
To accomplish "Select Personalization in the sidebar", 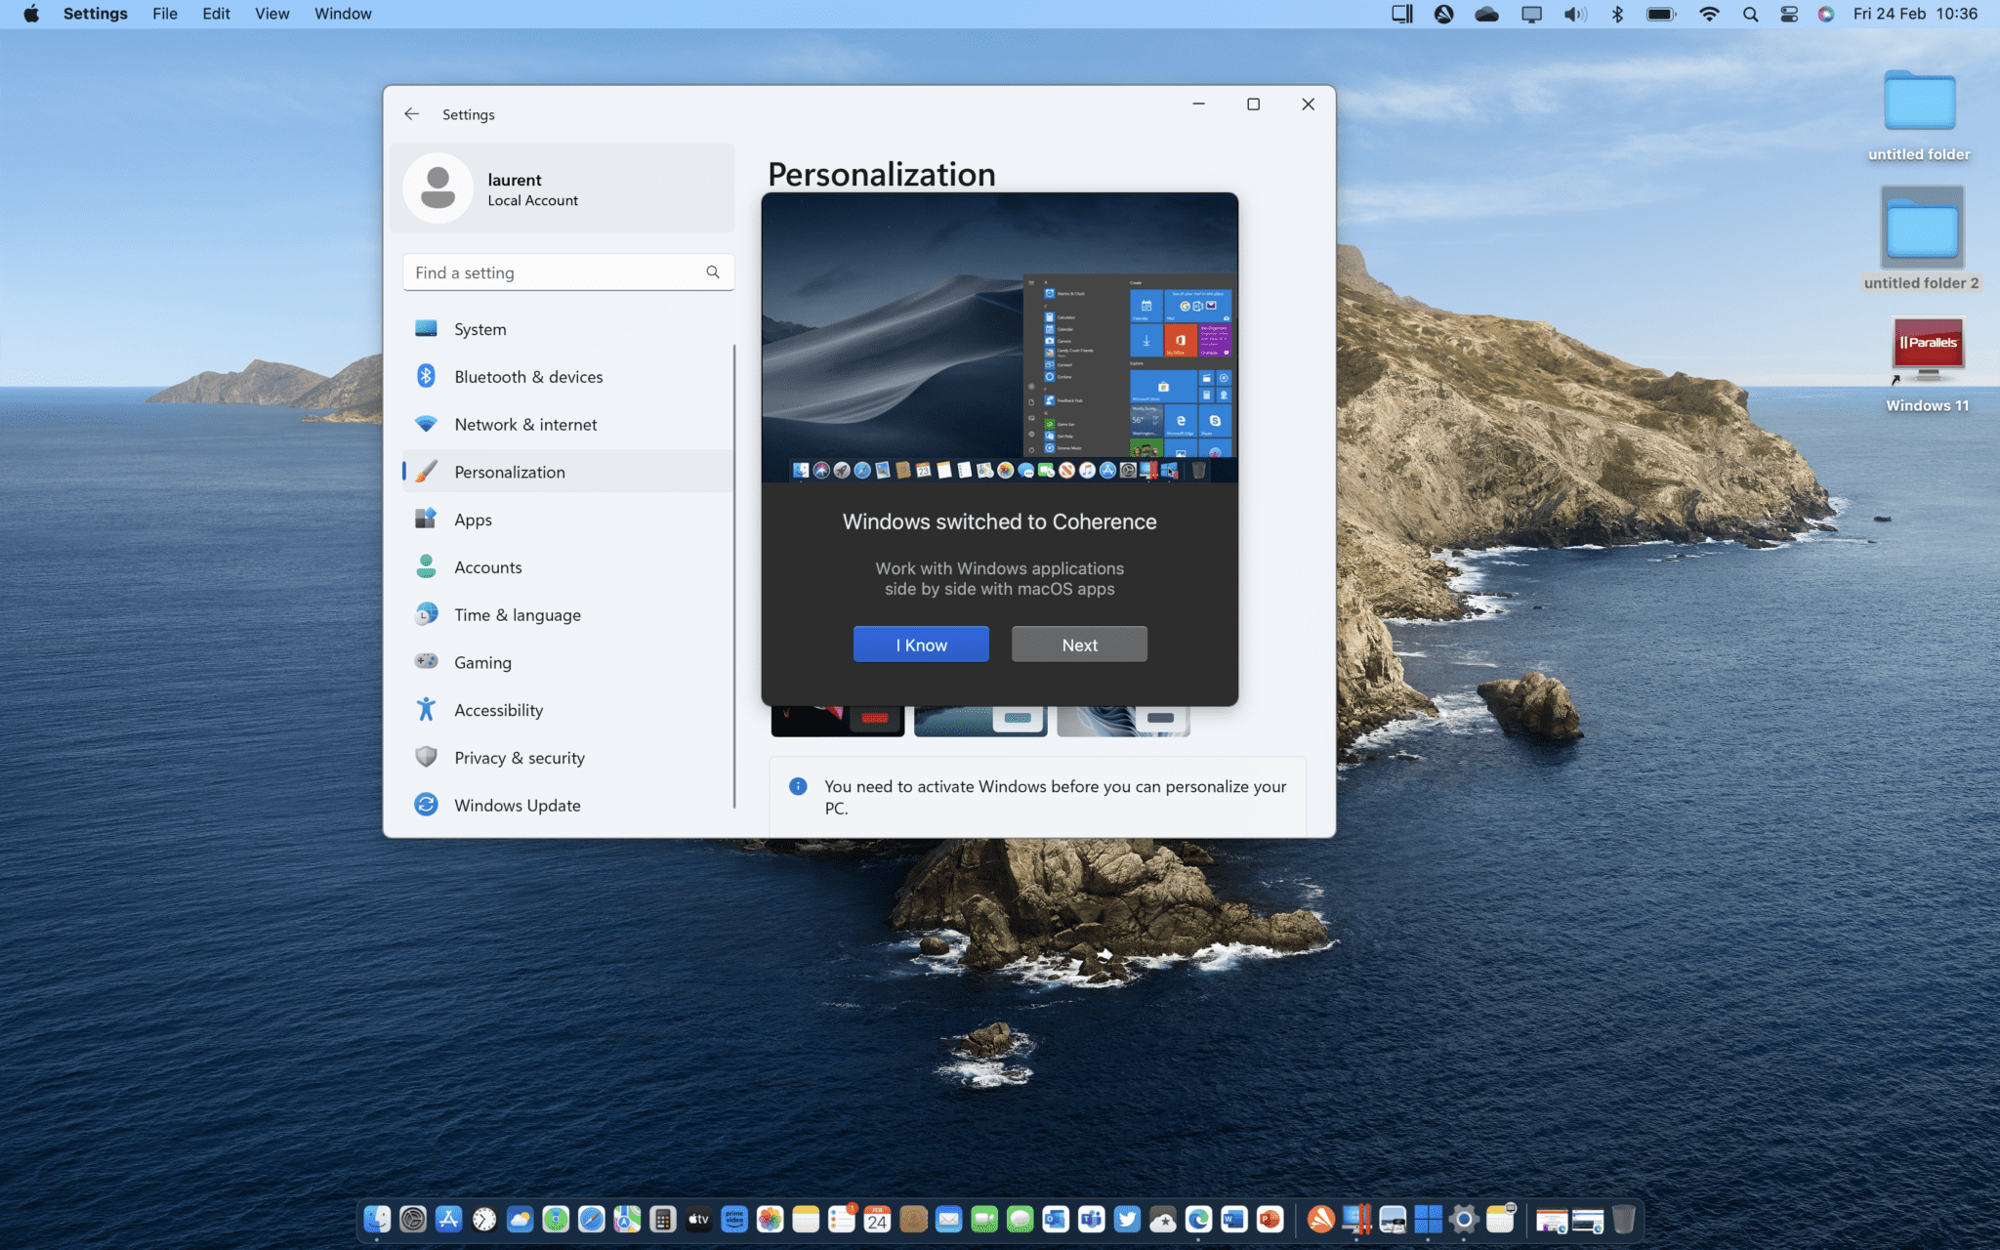I will tap(567, 472).
